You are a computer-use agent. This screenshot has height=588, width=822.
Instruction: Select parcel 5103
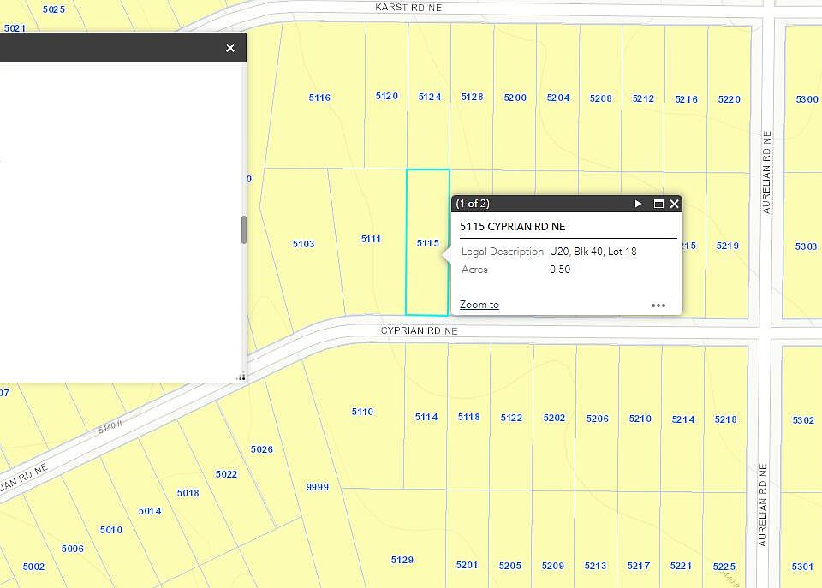click(303, 244)
